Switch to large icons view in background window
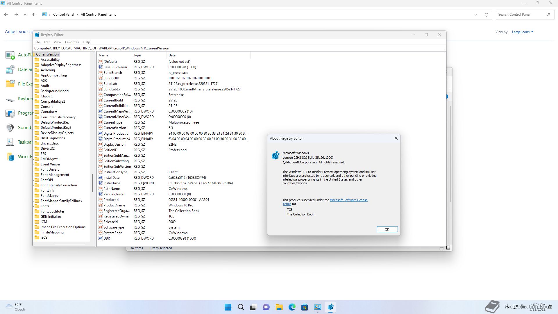 (448, 248)
